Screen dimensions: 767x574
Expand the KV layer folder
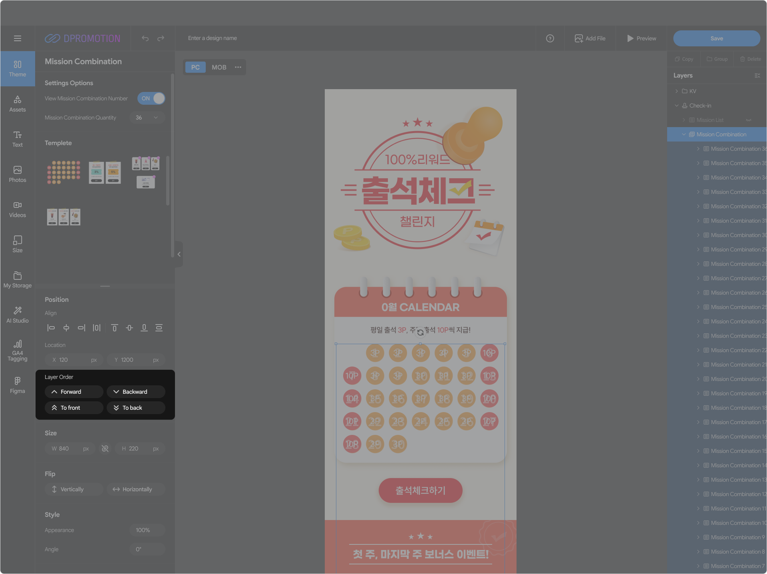677,91
